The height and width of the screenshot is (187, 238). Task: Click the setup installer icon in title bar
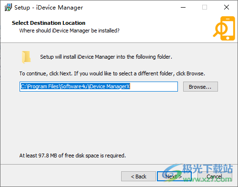(x=8, y=7)
